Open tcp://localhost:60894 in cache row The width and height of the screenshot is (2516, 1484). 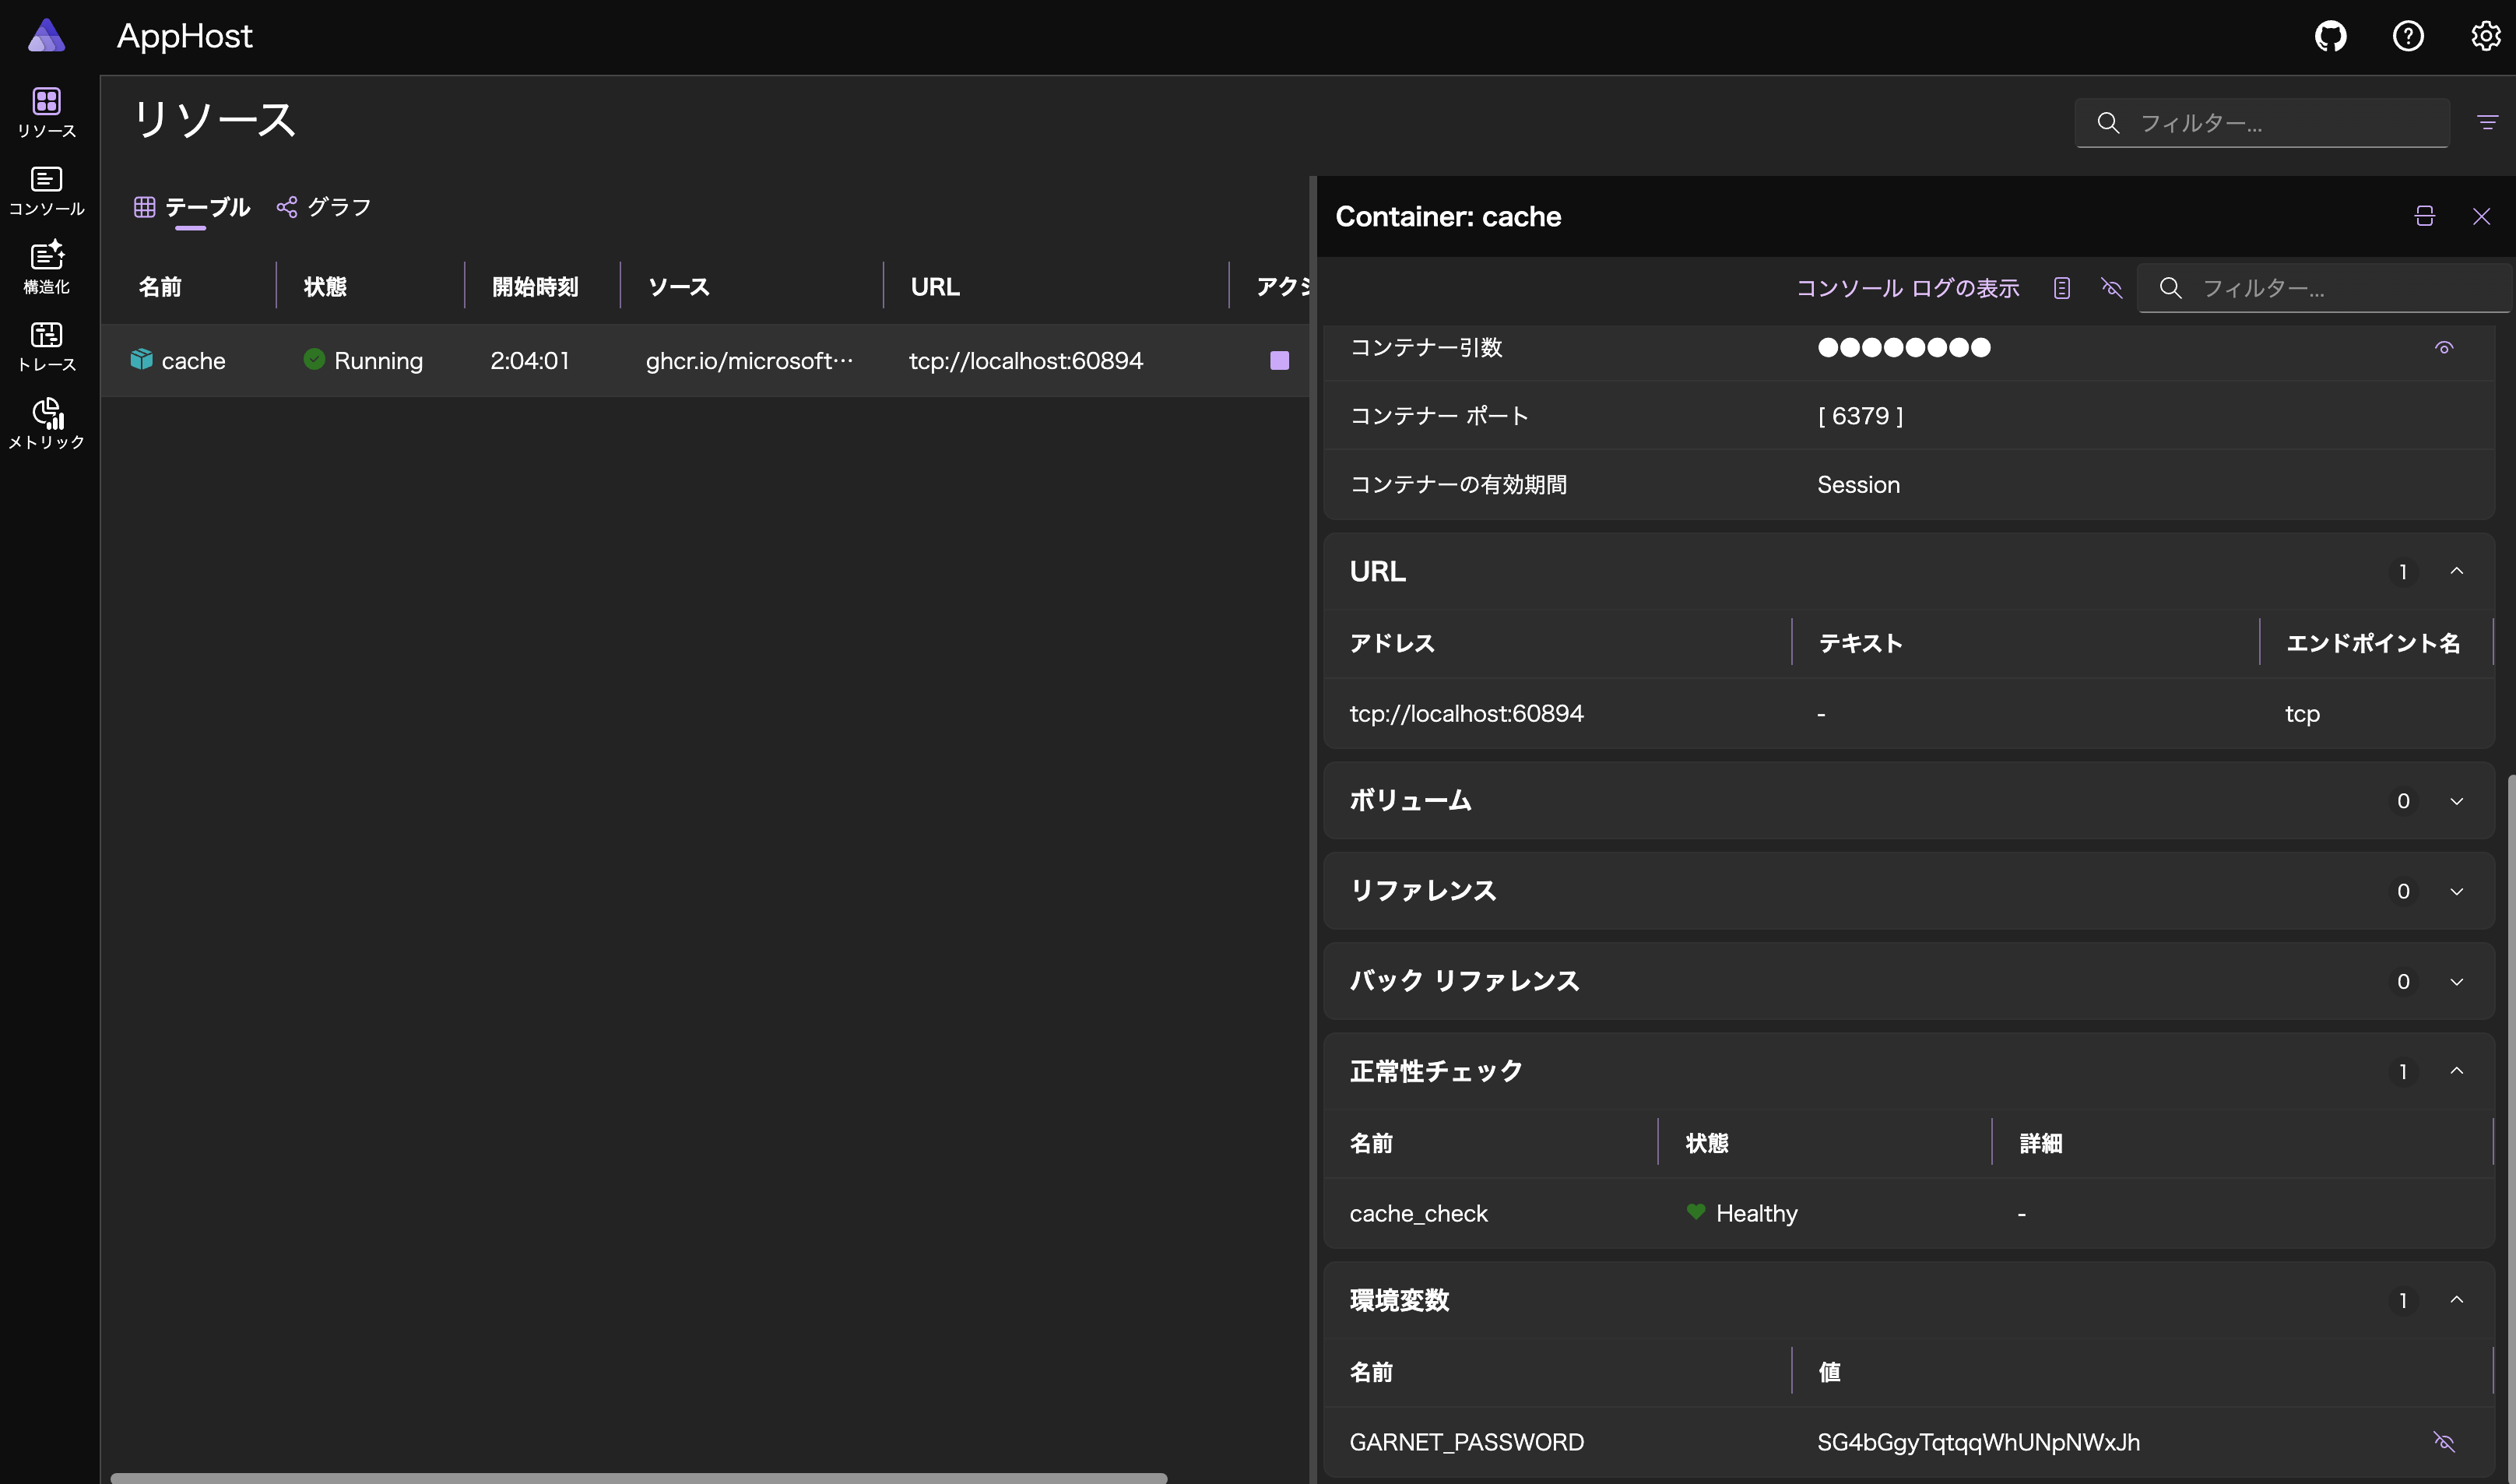pos(1025,360)
